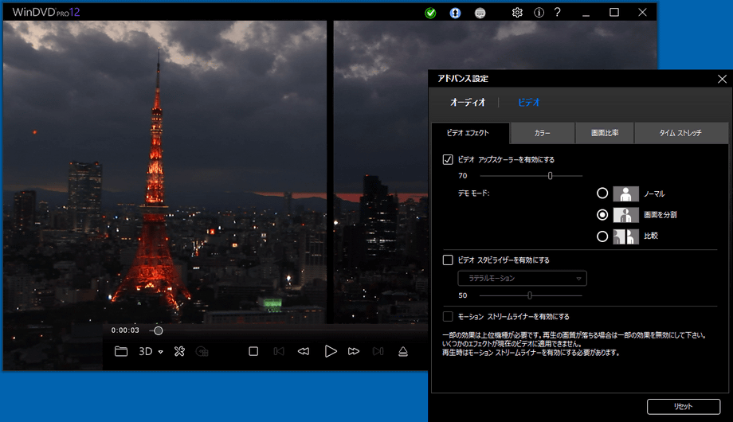This screenshot has width=733, height=422.
Task: Open help with the question mark
Action: click(557, 12)
